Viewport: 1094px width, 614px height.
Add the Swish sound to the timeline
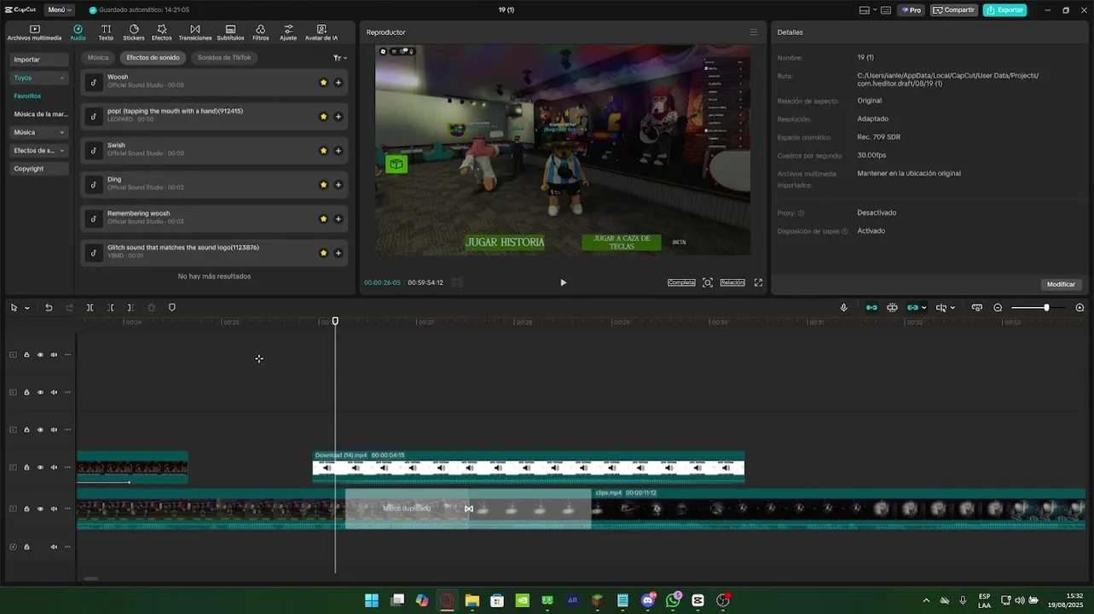click(339, 150)
